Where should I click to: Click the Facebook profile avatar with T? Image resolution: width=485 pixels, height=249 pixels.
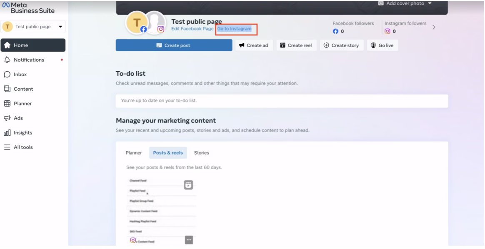pyautogui.click(x=137, y=22)
